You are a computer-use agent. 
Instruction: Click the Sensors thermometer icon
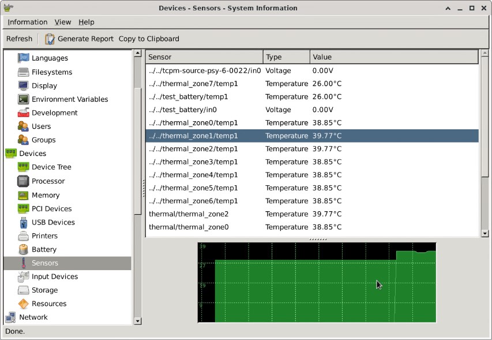(23, 263)
